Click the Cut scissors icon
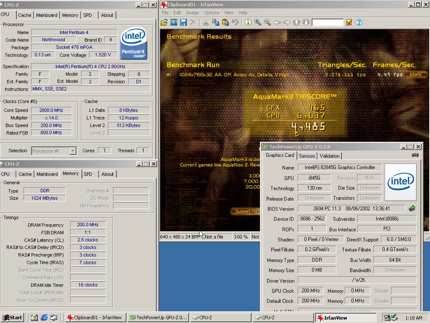 coord(206,23)
